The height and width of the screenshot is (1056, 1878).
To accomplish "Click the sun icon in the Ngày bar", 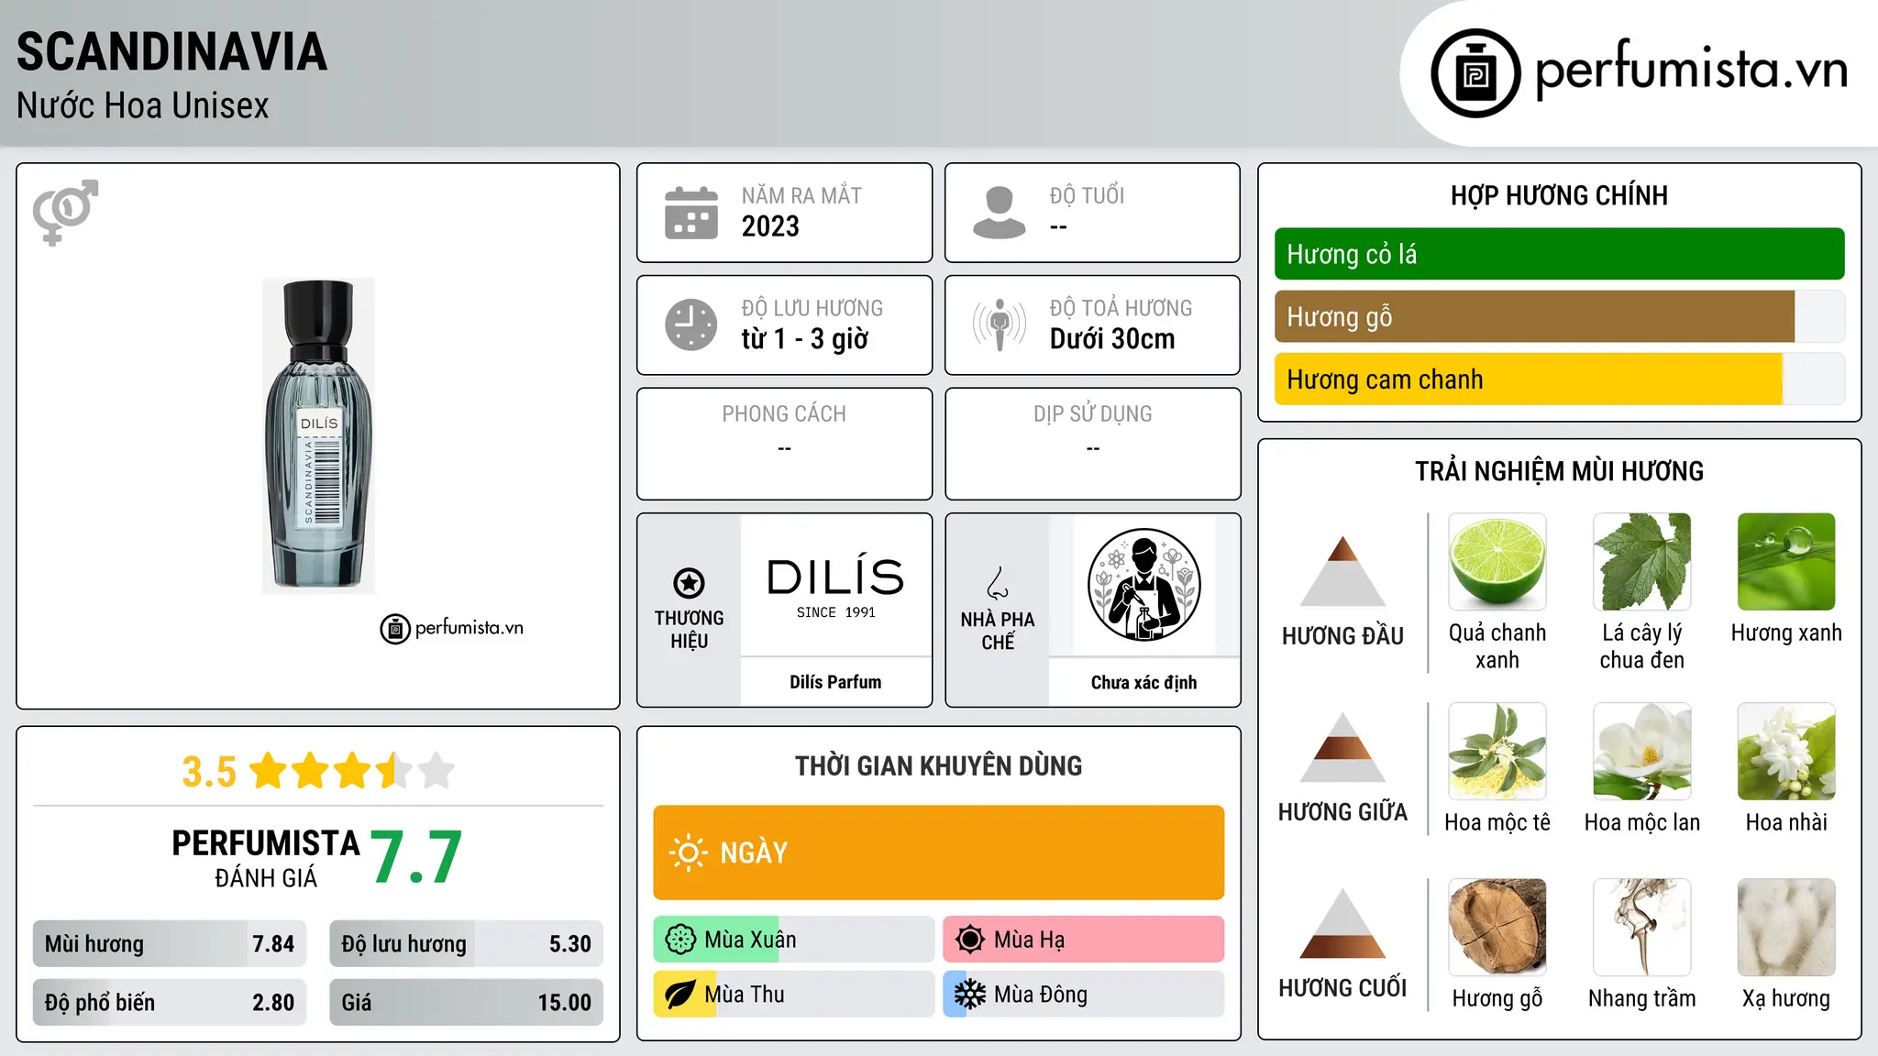I will [688, 852].
